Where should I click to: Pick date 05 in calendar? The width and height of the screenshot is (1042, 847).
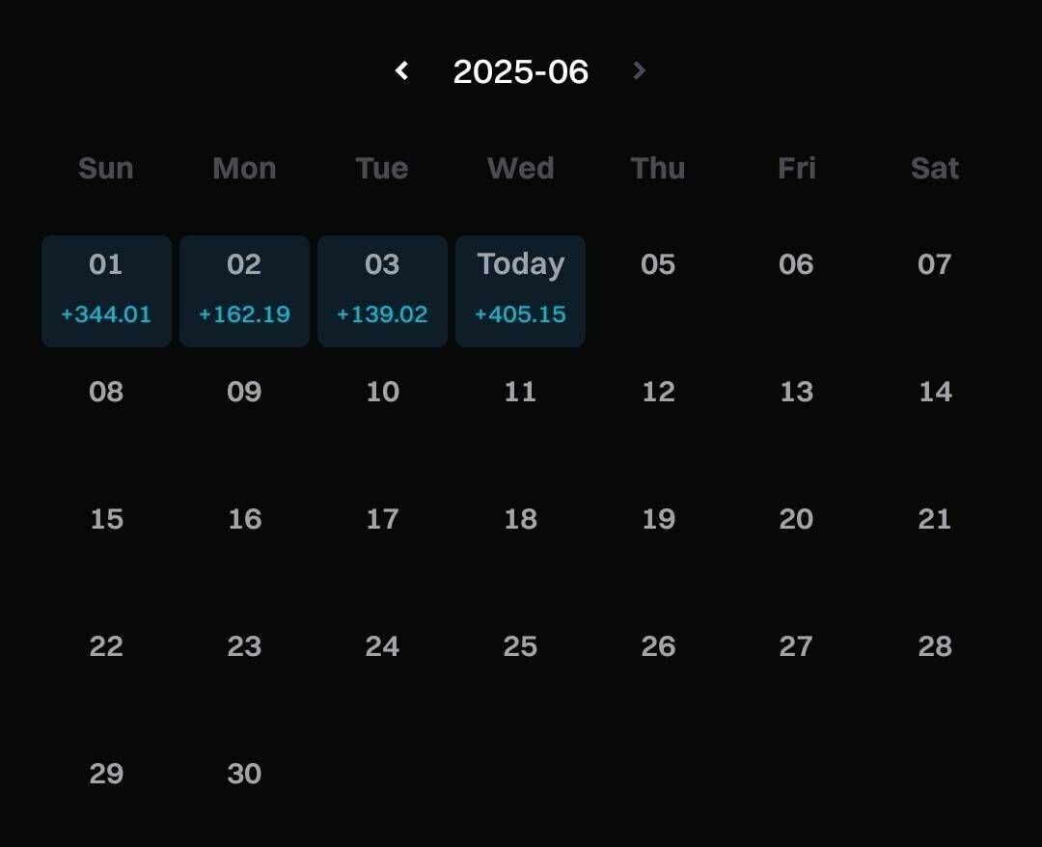click(658, 265)
